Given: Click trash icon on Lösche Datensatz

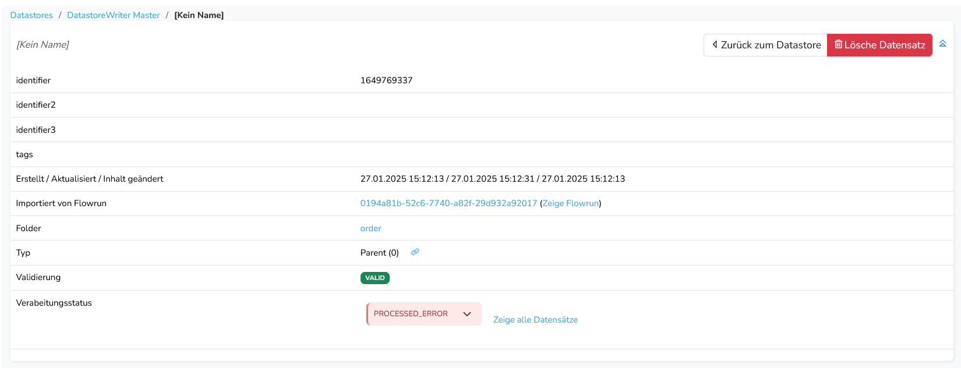Looking at the screenshot, I should pyautogui.click(x=838, y=44).
